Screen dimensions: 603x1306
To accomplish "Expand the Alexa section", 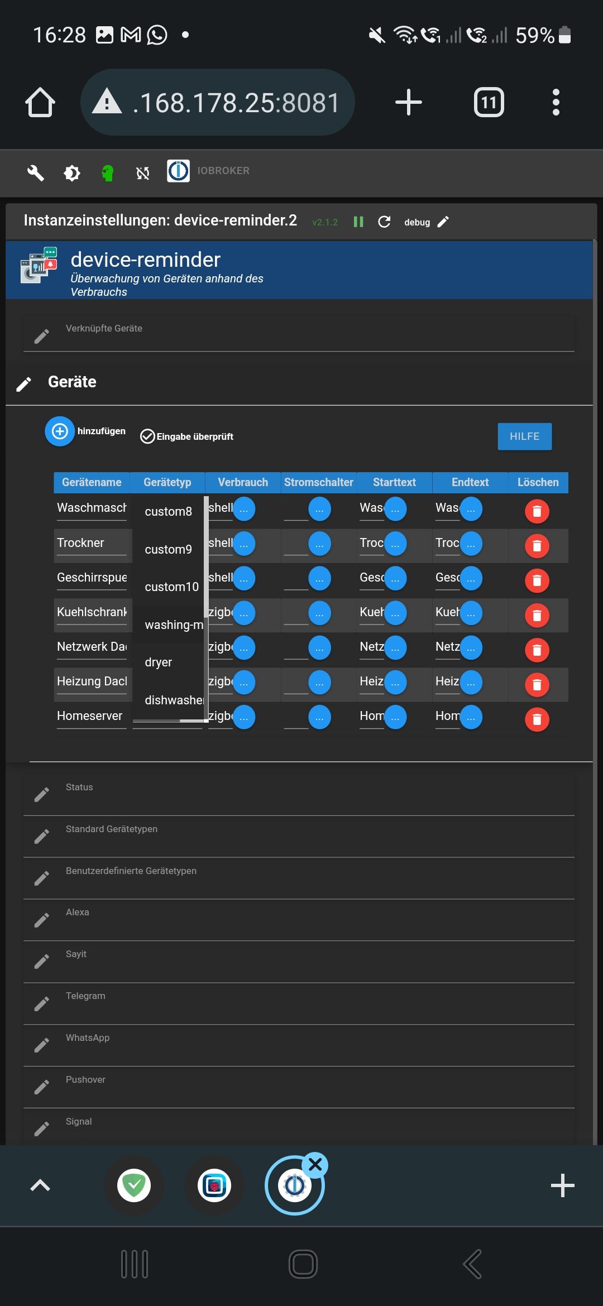I will tap(299, 920).
